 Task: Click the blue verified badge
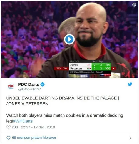[43, 84]
